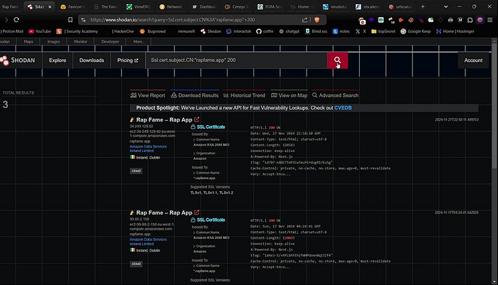
Task: Expand the tab search dropdown arrow
Action: tap(445, 6)
